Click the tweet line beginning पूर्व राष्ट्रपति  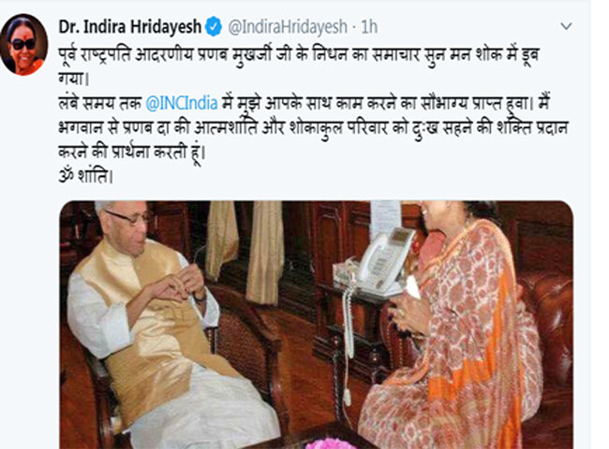click(298, 56)
